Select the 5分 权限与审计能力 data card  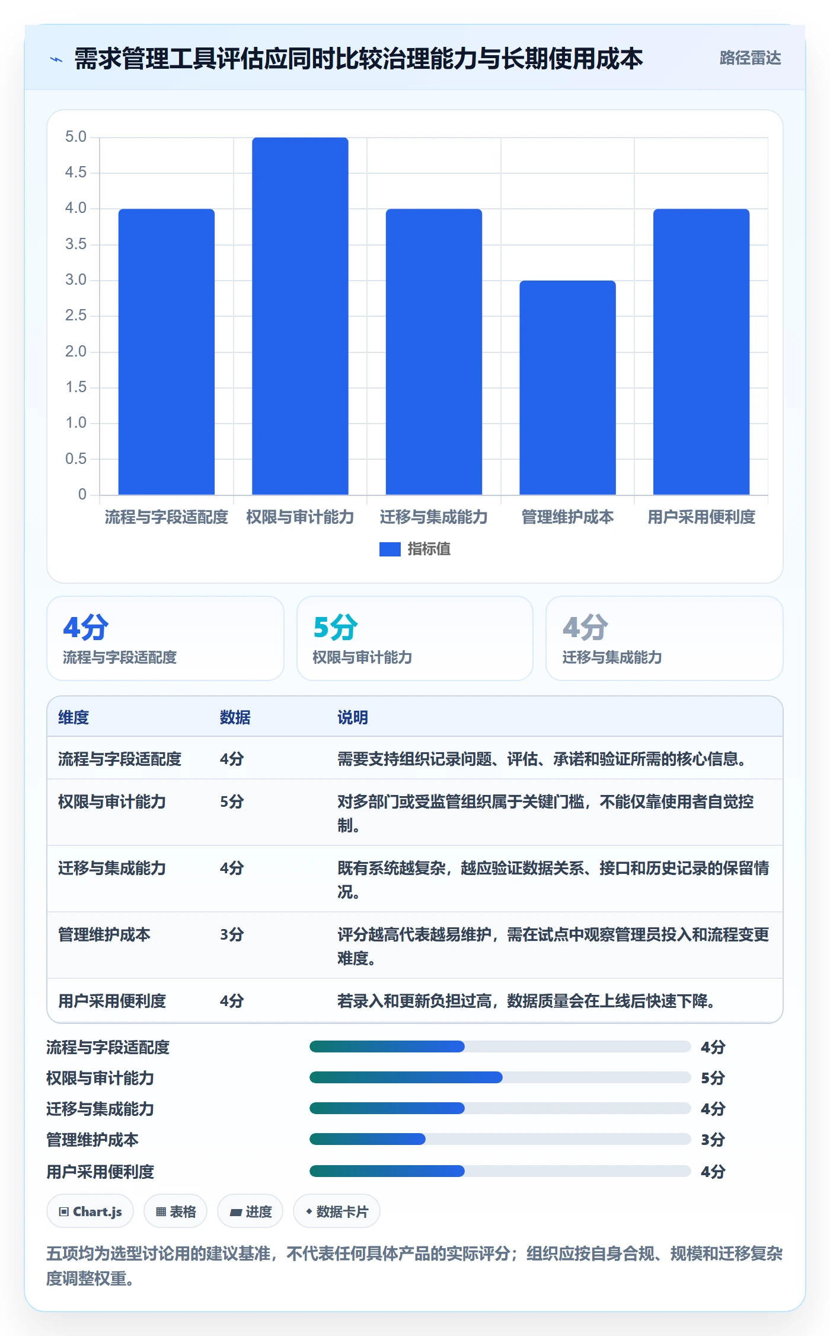tap(415, 638)
